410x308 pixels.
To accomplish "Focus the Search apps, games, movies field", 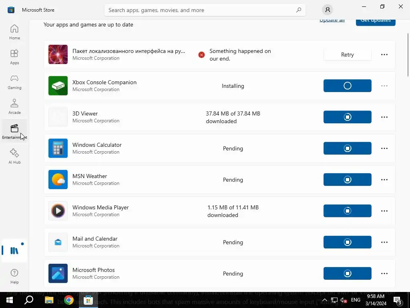I will [205, 10].
